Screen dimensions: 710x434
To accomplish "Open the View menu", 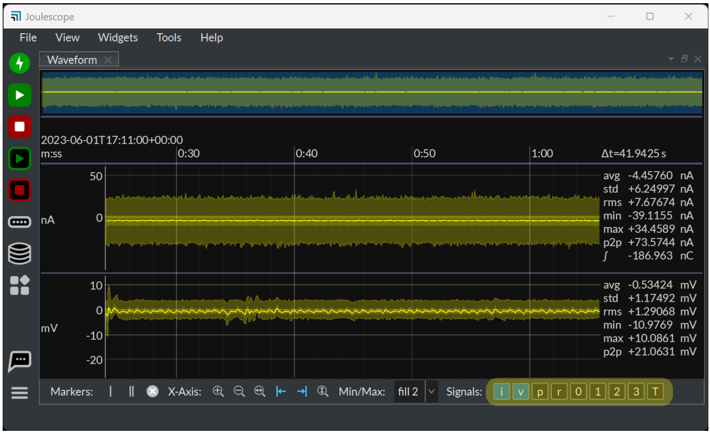I will point(67,37).
